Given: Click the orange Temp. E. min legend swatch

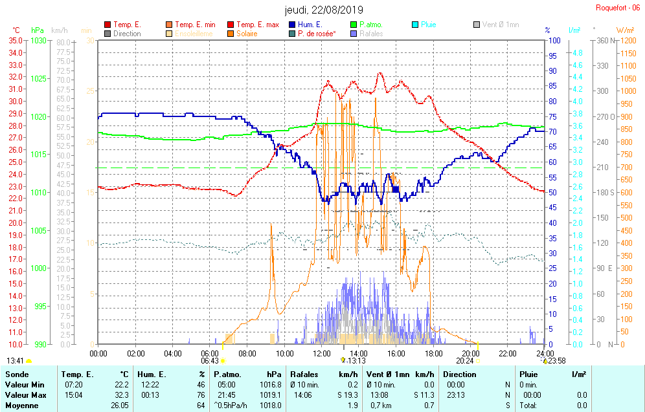Looking at the screenshot, I should (x=169, y=25).
